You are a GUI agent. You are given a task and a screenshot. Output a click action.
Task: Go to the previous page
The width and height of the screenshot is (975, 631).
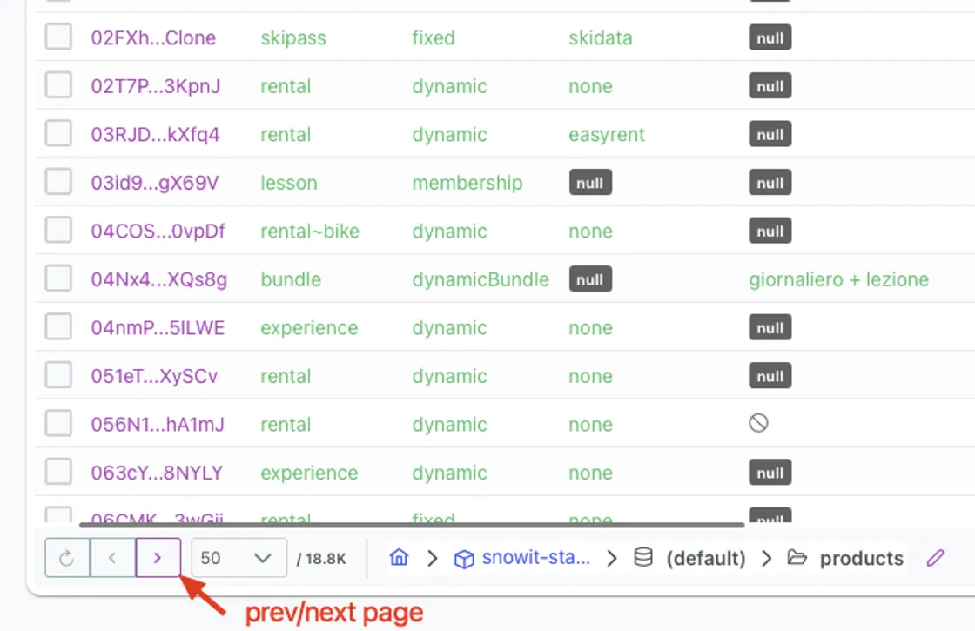(112, 558)
